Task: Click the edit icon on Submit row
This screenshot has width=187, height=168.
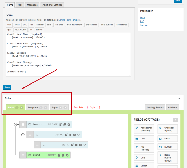Action: [59, 155]
